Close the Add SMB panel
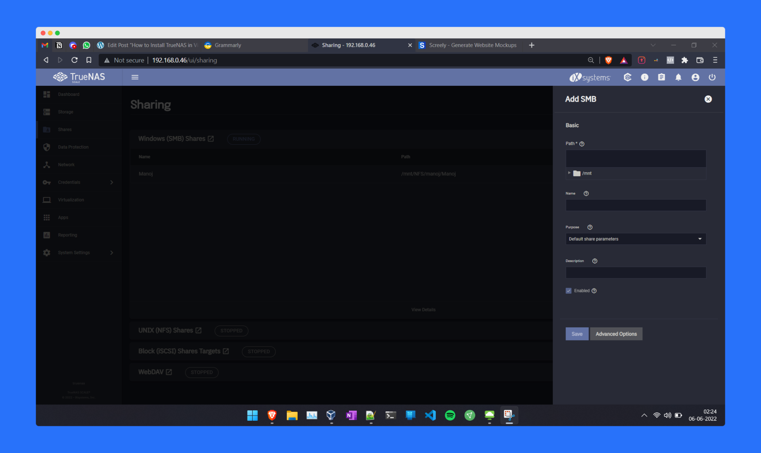 pyautogui.click(x=708, y=99)
